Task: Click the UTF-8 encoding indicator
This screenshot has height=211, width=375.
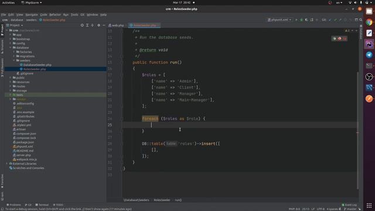Action: (321, 209)
